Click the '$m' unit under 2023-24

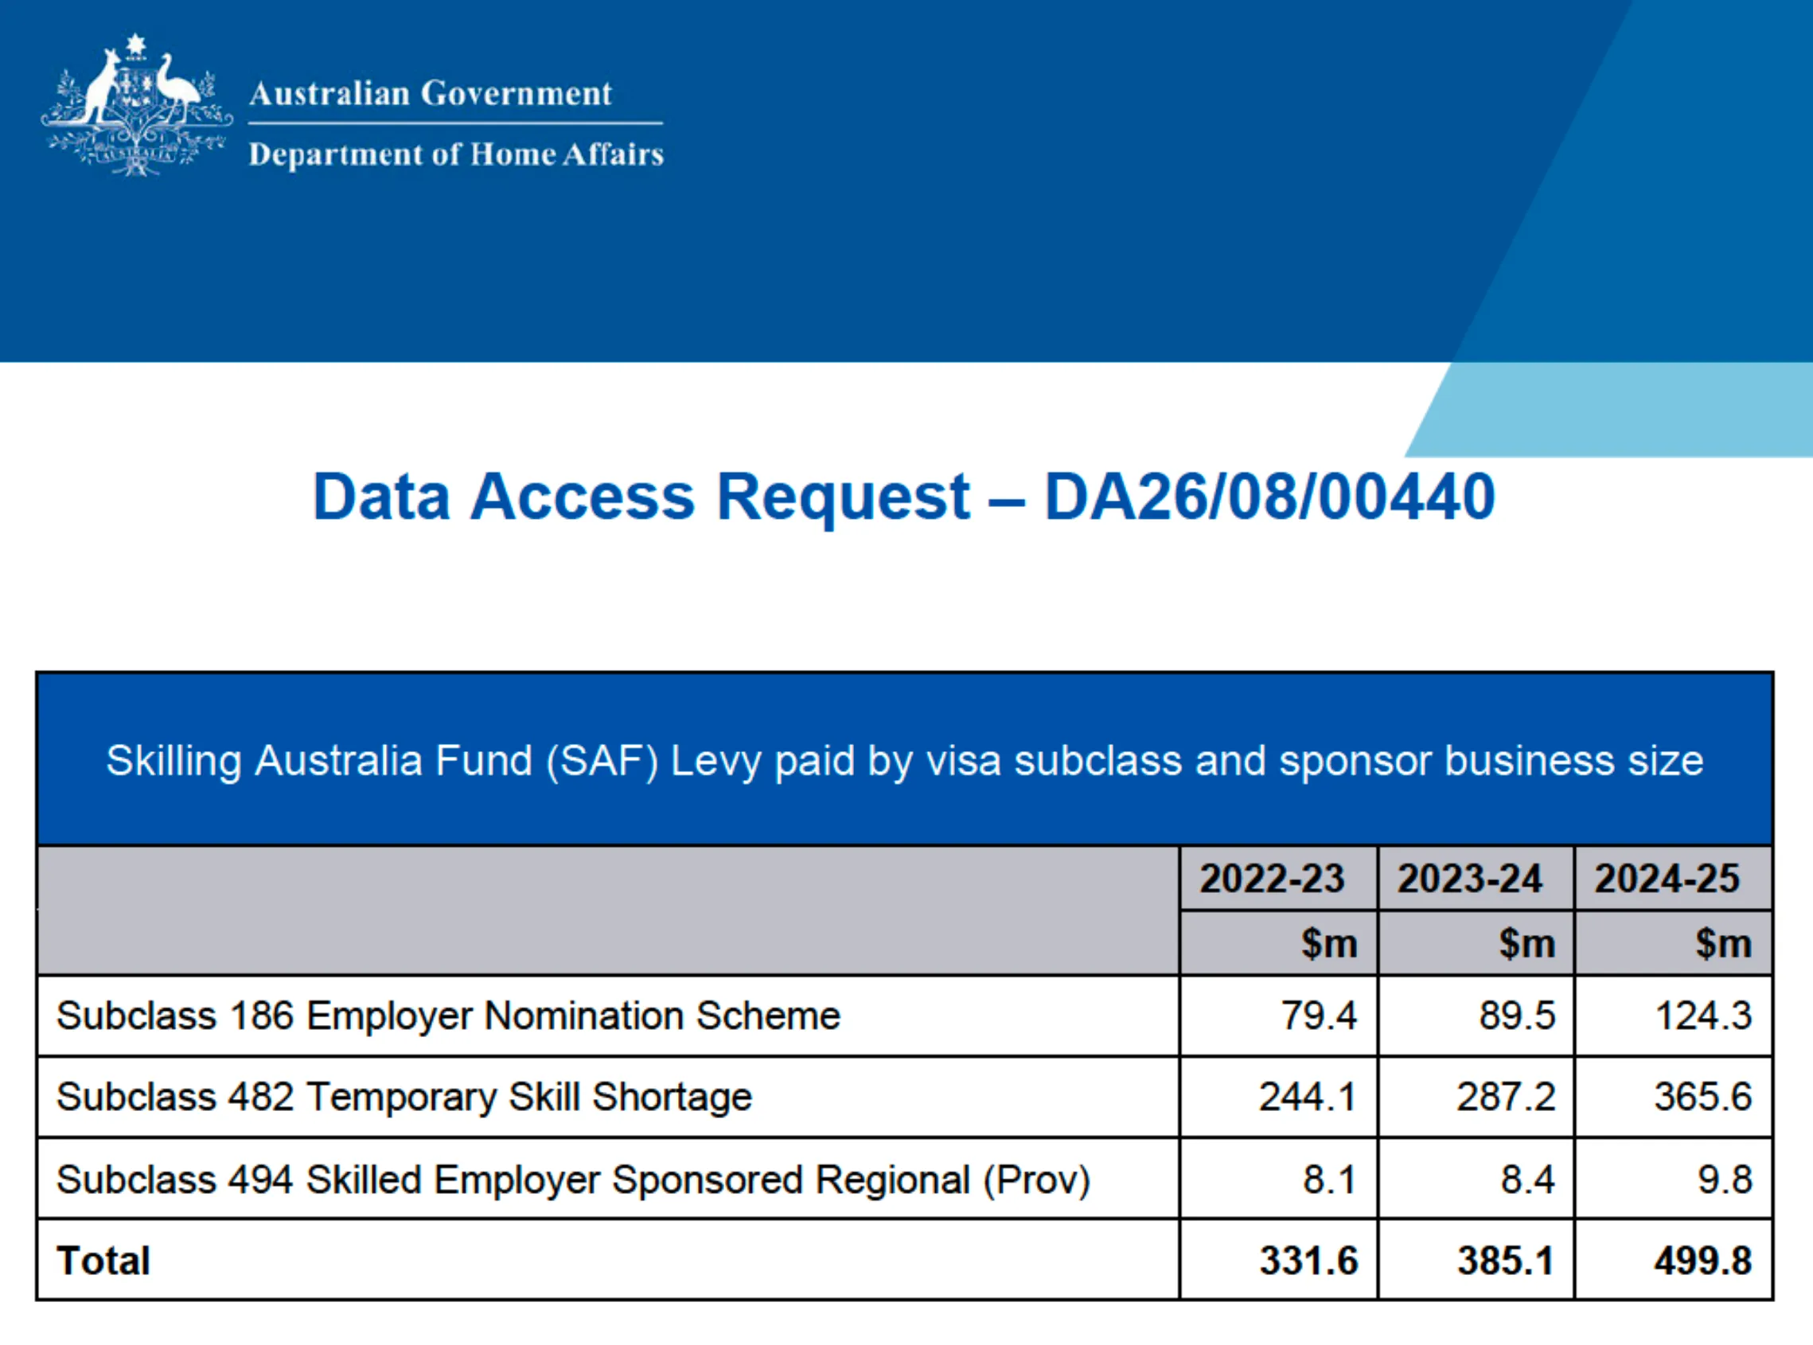pos(1527,944)
